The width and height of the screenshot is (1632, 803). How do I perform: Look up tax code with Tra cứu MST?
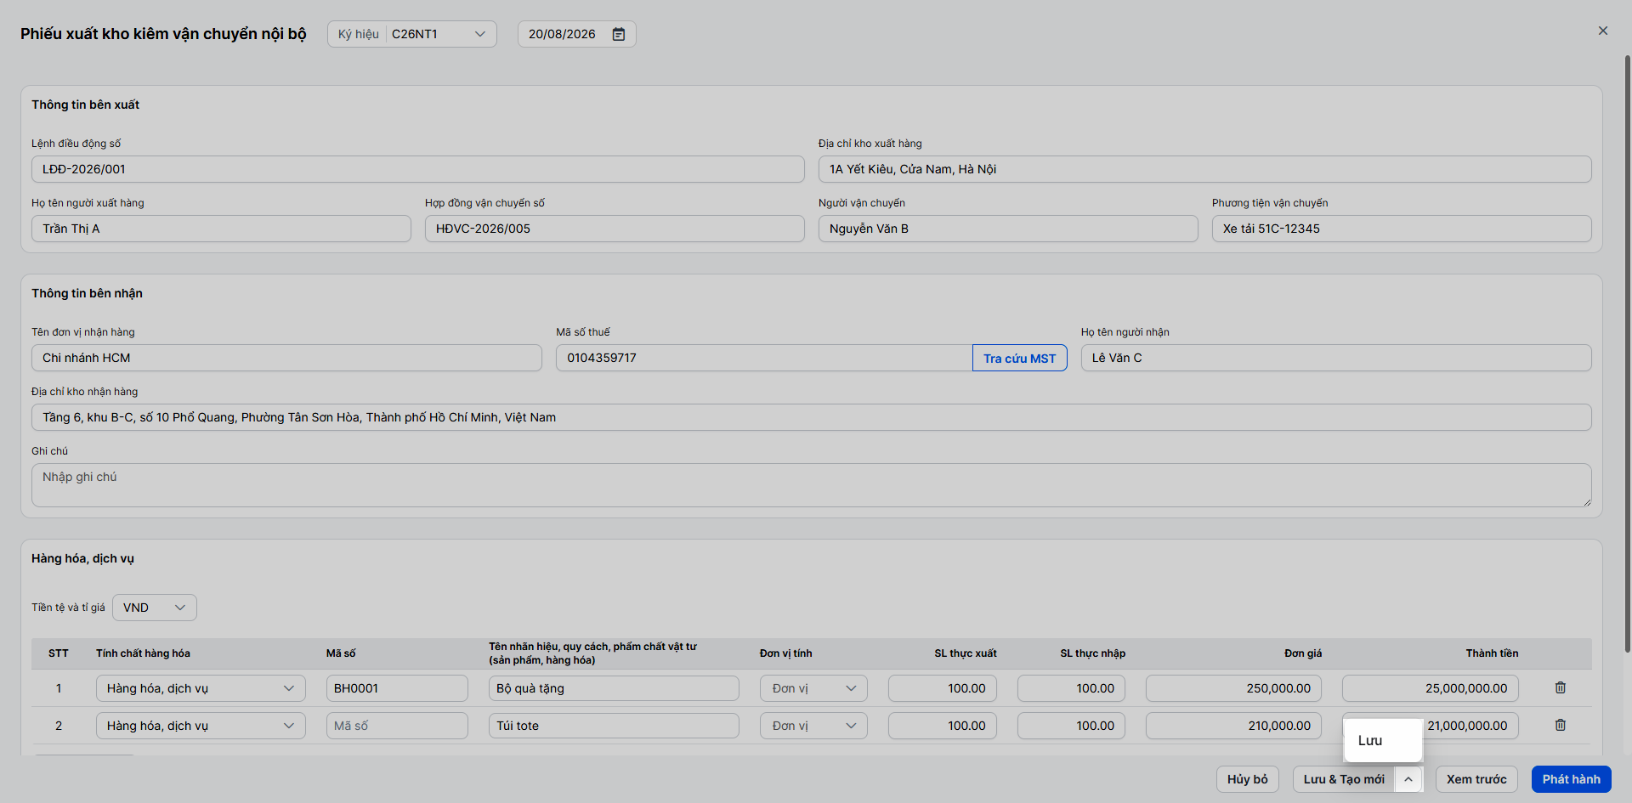[1020, 358]
